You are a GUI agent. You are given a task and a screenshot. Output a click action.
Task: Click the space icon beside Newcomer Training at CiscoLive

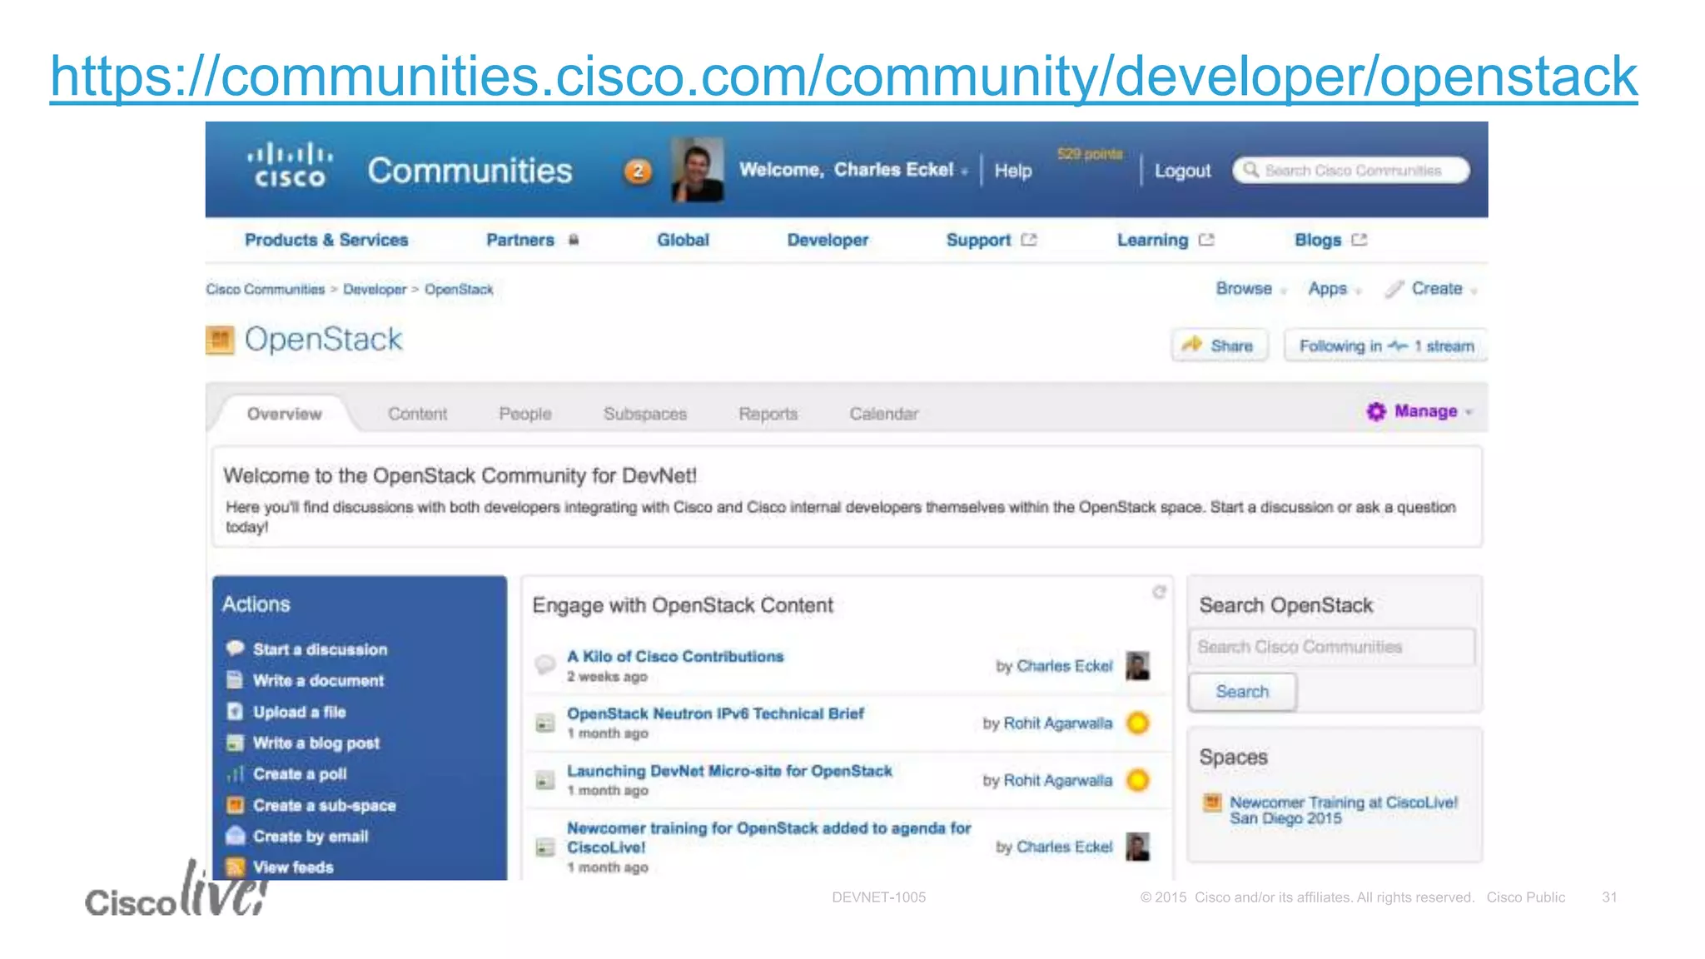coord(1212,802)
